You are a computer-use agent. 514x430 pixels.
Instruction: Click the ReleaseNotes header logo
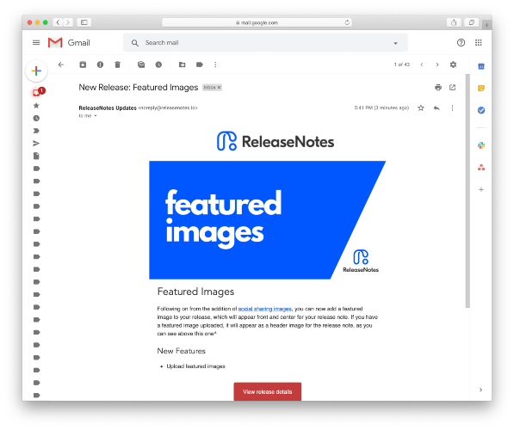tap(276, 142)
